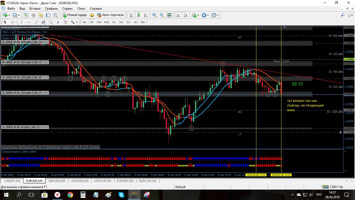
Task: Toggle chart auto-scroll icon
Action: (x=178, y=15)
